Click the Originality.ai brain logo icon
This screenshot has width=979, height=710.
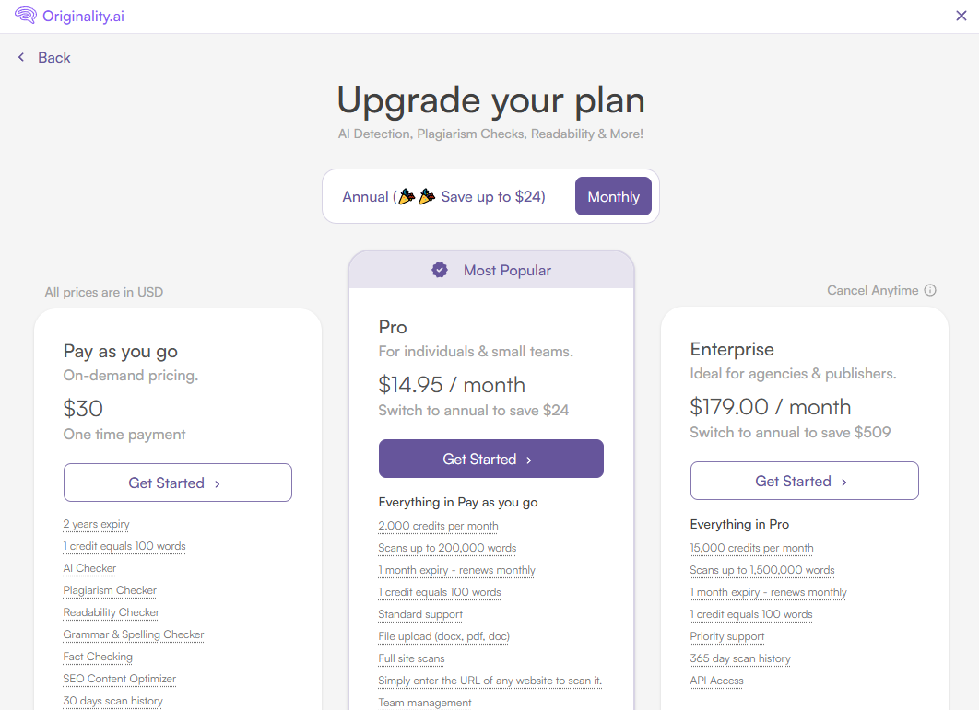(x=26, y=16)
